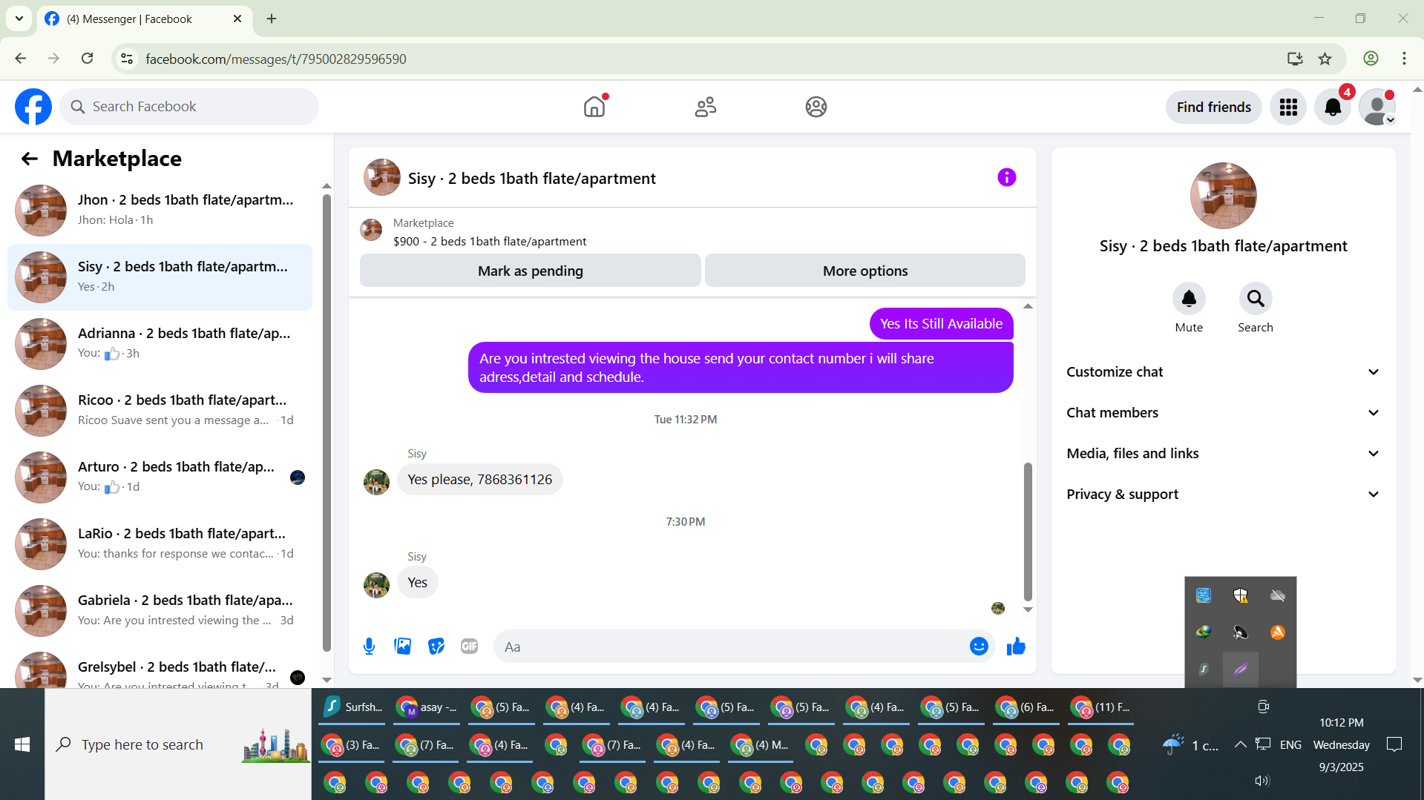
Task: Open the Friends icon in top navigation
Action: [x=706, y=107]
